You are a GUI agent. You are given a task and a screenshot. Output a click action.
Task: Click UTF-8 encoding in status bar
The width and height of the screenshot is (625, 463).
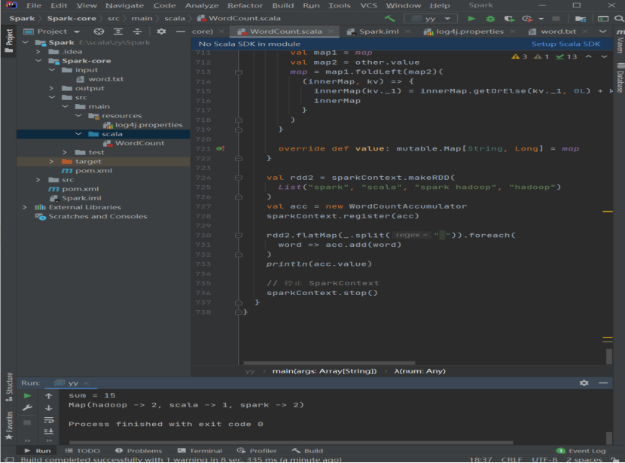544,459
